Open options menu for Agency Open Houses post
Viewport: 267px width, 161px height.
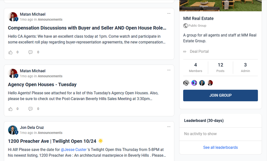[x=169, y=70]
